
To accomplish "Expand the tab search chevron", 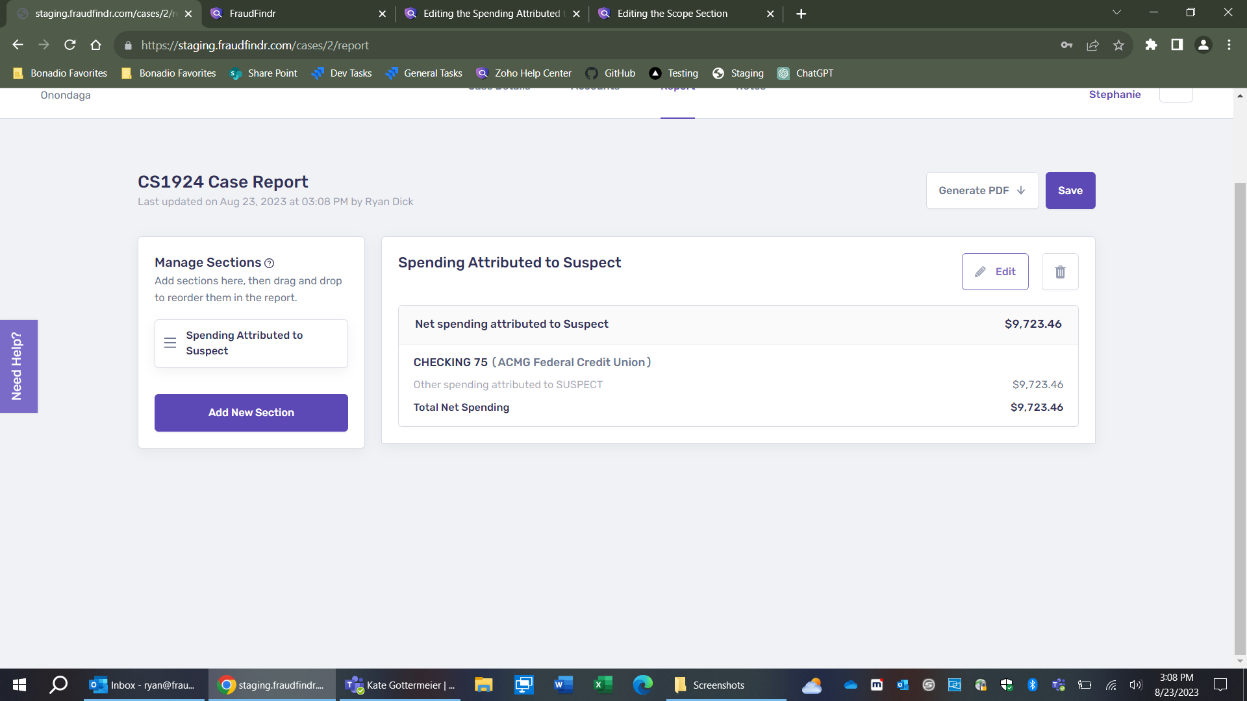I will [x=1116, y=13].
